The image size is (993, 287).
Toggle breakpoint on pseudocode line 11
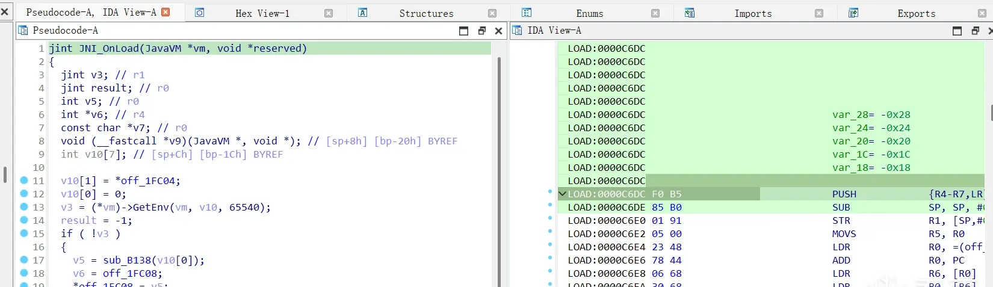(x=24, y=180)
